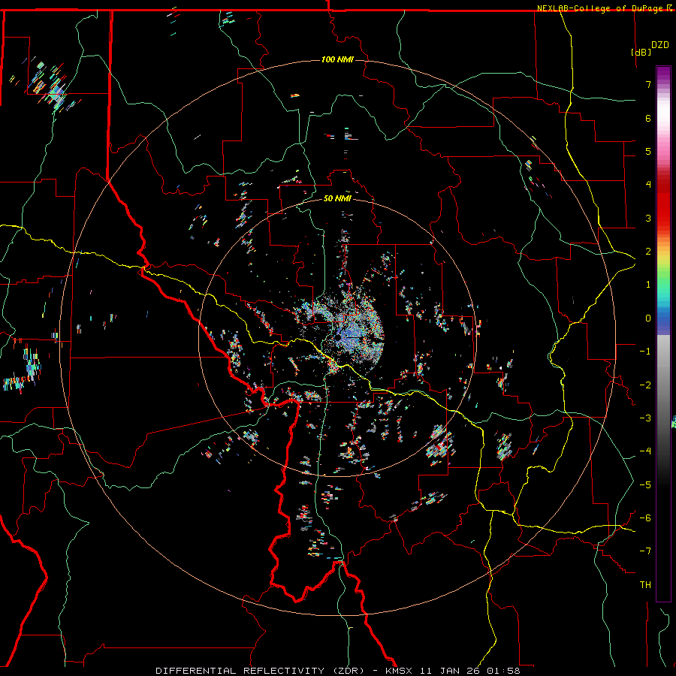Screen dimensions: 676x676
Task: Click the legend value -7
Action: point(645,551)
